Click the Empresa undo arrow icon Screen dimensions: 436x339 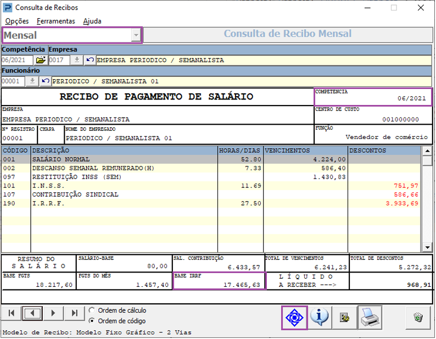click(x=90, y=60)
